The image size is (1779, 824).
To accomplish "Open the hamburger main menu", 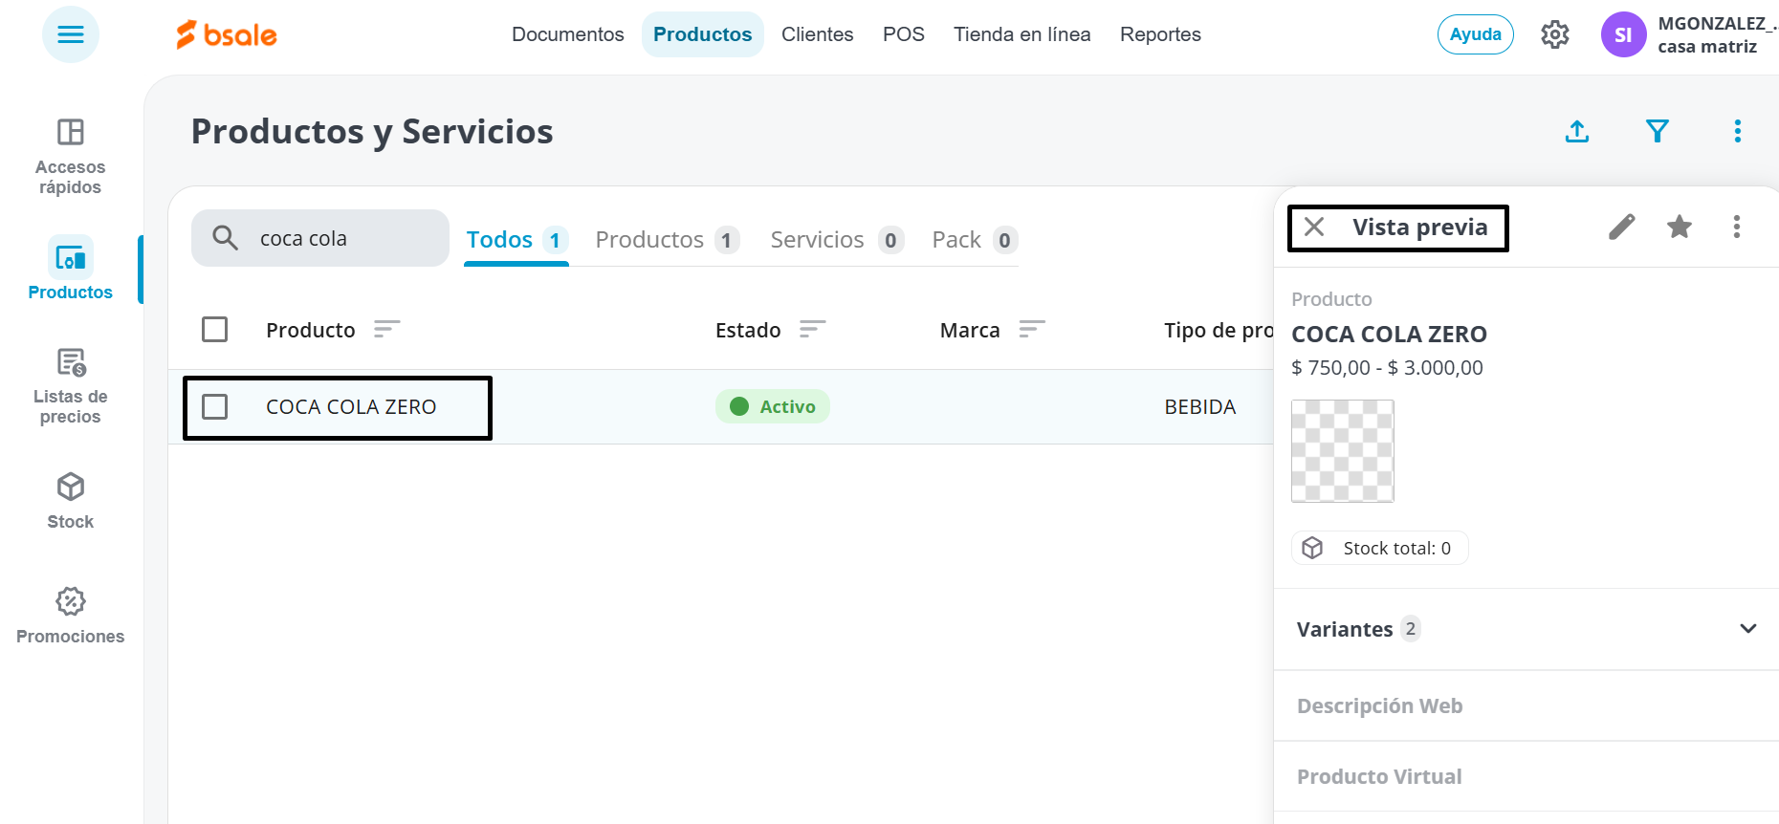I will click(x=71, y=34).
